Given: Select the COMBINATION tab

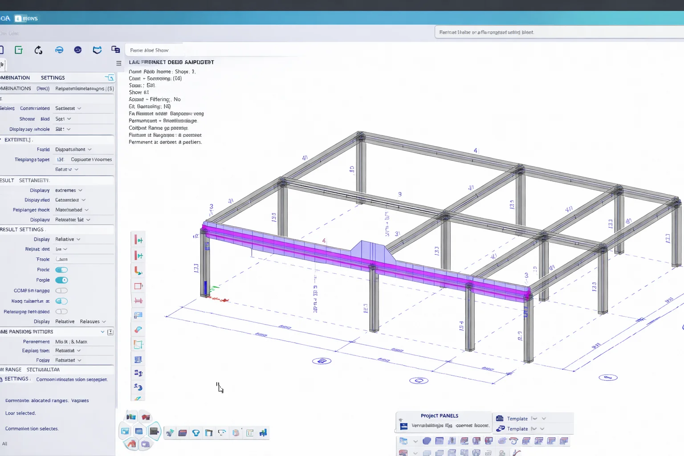Looking at the screenshot, I should click(x=15, y=78).
